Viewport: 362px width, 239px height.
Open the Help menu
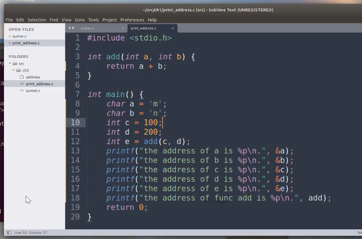point(152,20)
